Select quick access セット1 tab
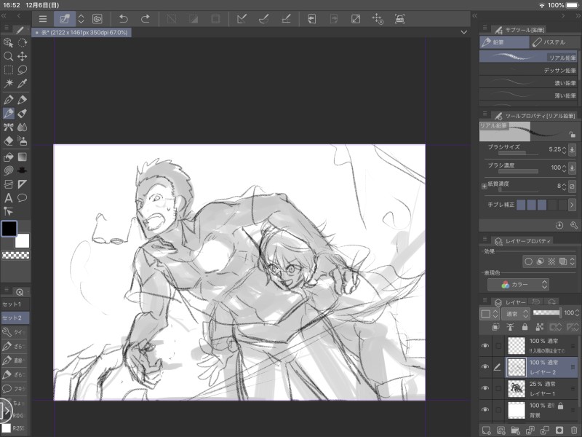 [15, 304]
